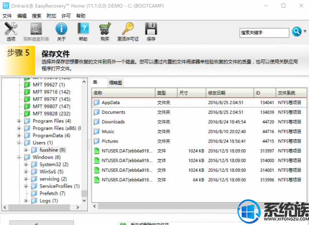
Task: Click the 44716 ID cell
Action: pyautogui.click(x=268, y=131)
